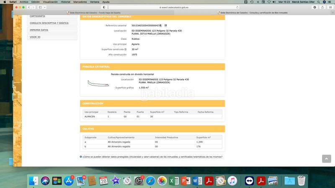
Task: Open TeamViewer in the Dock
Action: [249, 181]
